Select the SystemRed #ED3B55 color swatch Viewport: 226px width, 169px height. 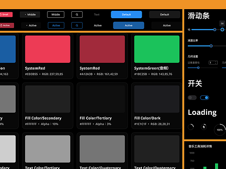click(48, 49)
